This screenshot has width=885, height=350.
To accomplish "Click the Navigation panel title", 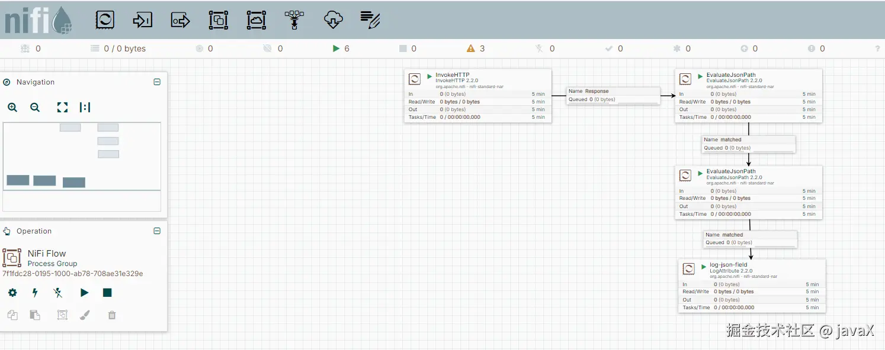I will click(36, 82).
